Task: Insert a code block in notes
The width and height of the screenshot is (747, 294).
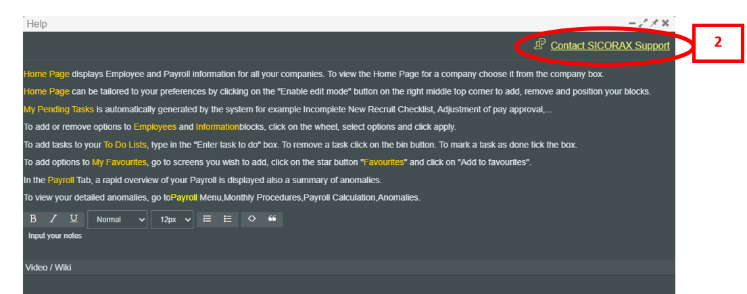Action: click(251, 219)
